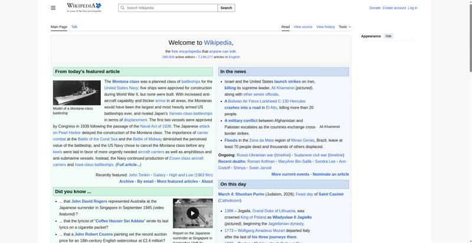Select the View source tab

click(x=303, y=27)
